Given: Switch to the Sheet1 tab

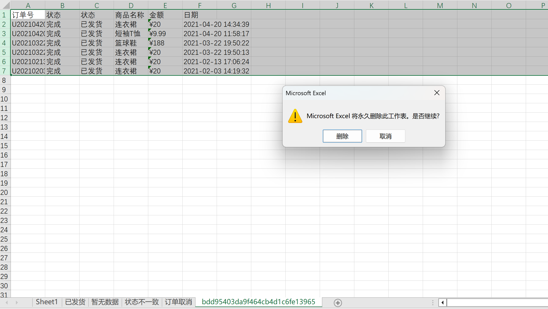Looking at the screenshot, I should 47,302.
